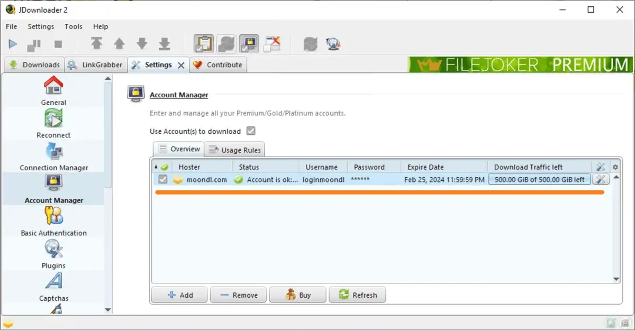This screenshot has height=331, width=635.
Task: Click the reconnect now toolbar icon
Action: point(310,44)
